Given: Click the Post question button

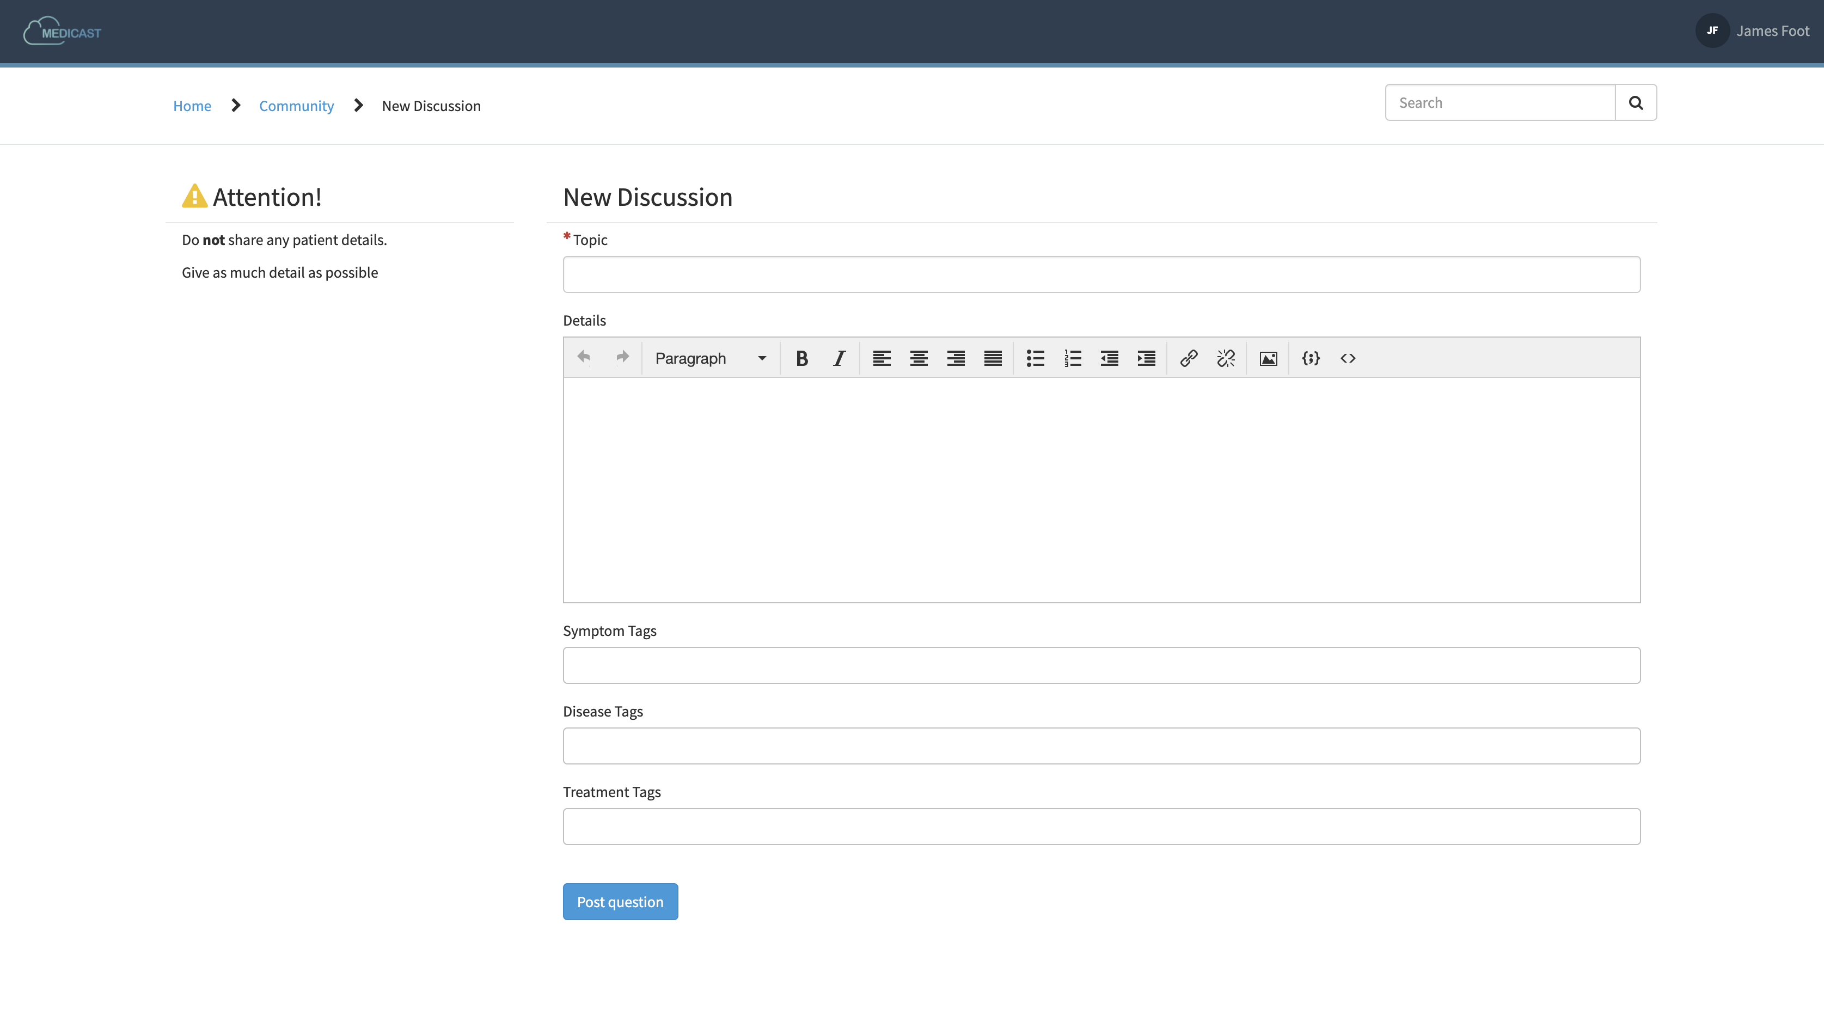Looking at the screenshot, I should (620, 901).
